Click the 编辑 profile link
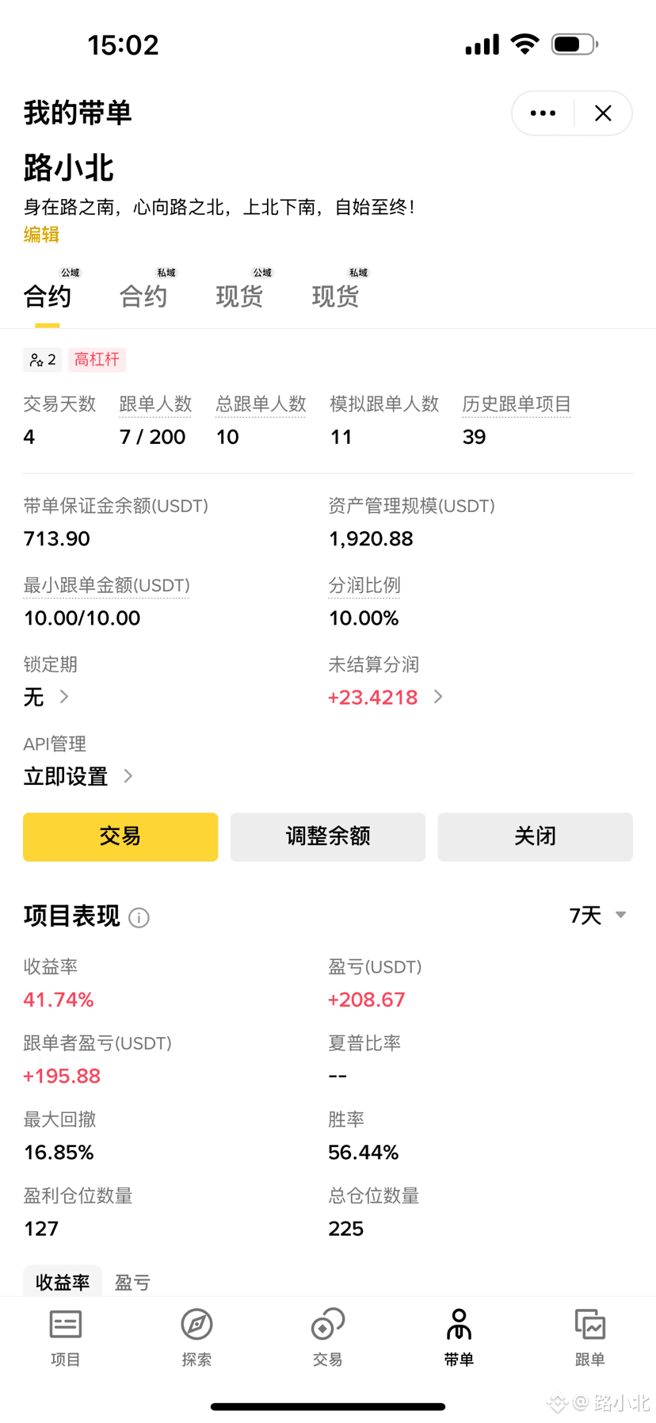The width and height of the screenshot is (656, 1423). coord(41,235)
